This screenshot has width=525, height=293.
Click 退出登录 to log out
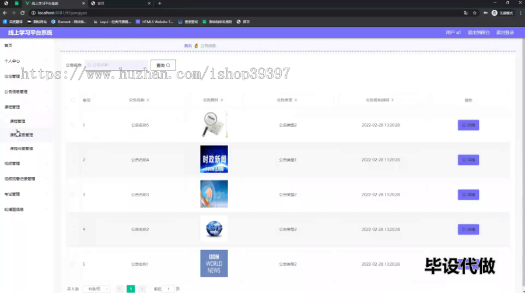(505, 33)
